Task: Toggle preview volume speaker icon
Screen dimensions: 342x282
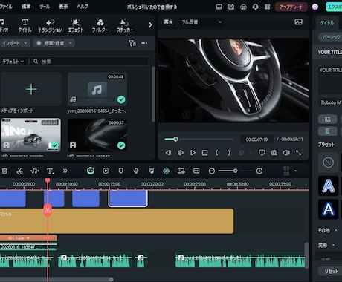Action: [286, 153]
